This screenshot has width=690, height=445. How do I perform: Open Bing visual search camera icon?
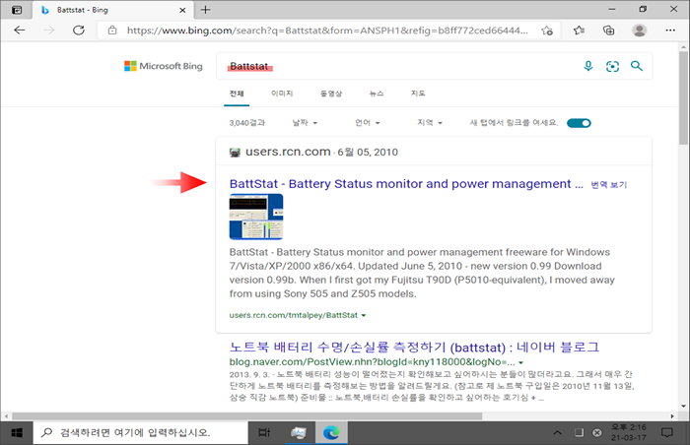pos(612,66)
